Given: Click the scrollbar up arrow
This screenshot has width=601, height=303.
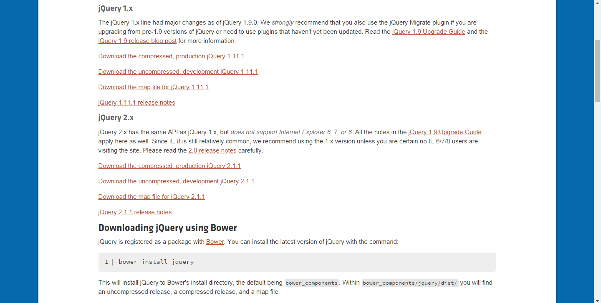Looking at the screenshot, I should coord(597,3).
